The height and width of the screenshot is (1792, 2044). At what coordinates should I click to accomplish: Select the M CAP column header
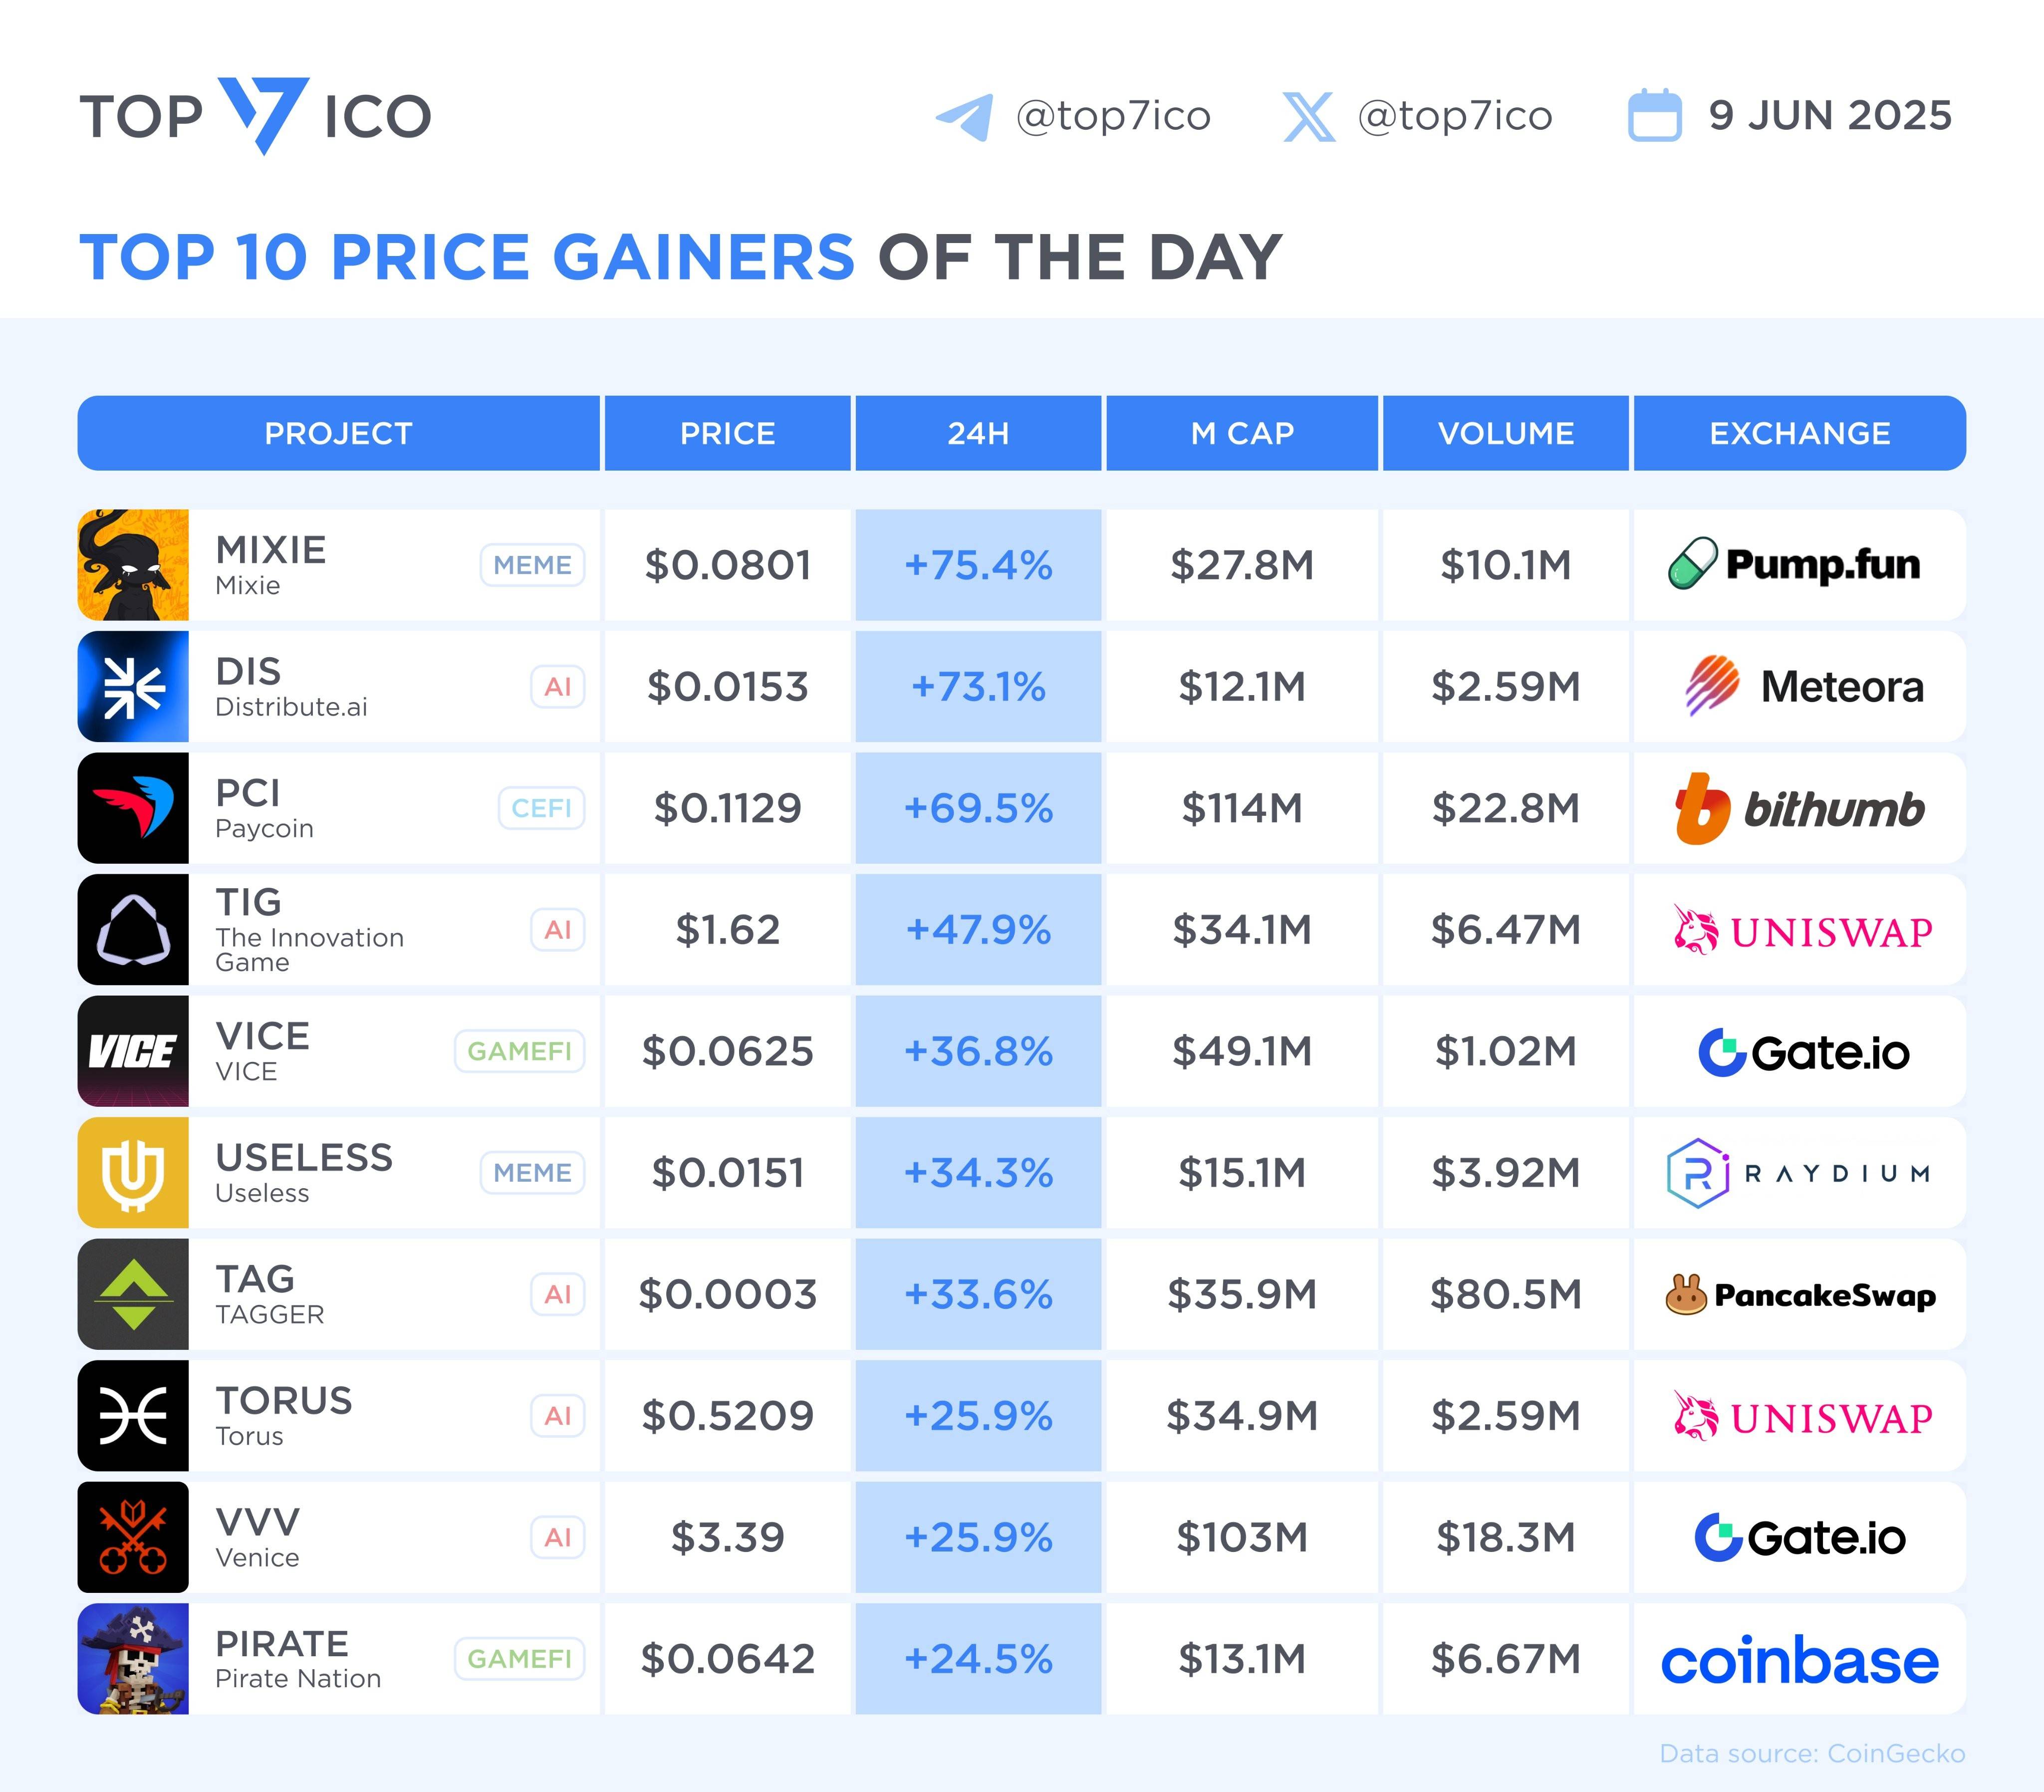pos(1242,433)
